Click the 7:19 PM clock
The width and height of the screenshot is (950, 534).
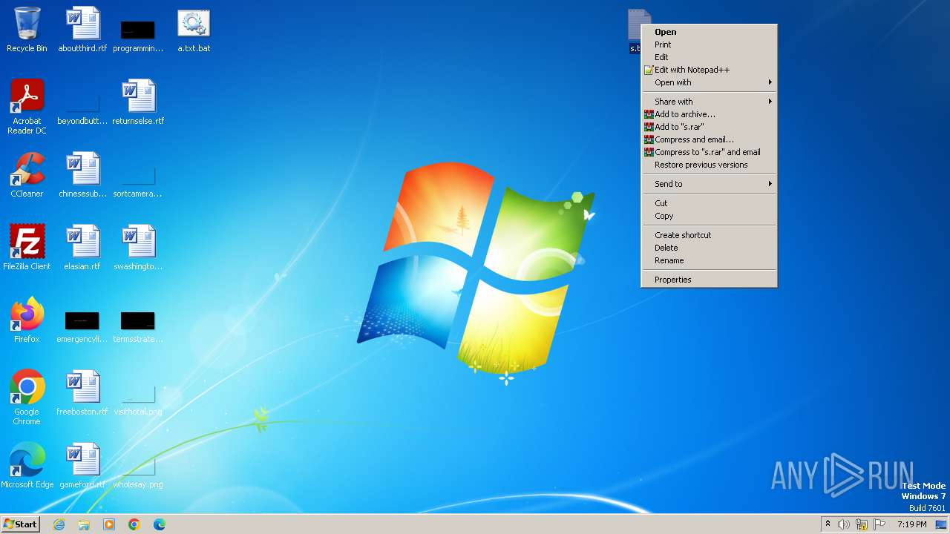click(x=912, y=524)
